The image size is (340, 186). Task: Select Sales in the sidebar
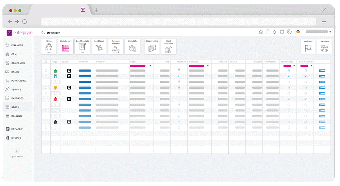(x=15, y=72)
